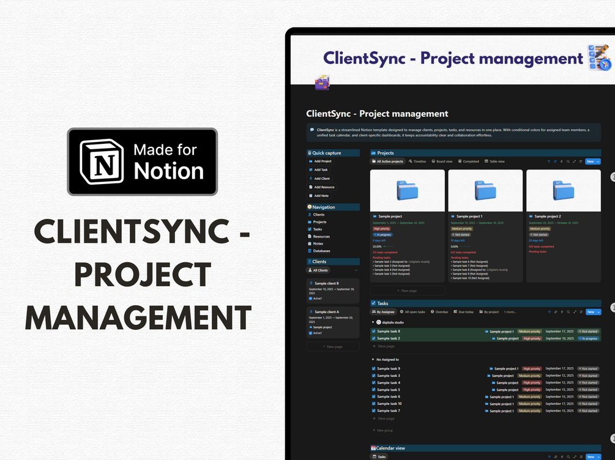This screenshot has height=460, width=615.
Task: Click the speech bubble icon in callout
Action: (x=312, y=130)
